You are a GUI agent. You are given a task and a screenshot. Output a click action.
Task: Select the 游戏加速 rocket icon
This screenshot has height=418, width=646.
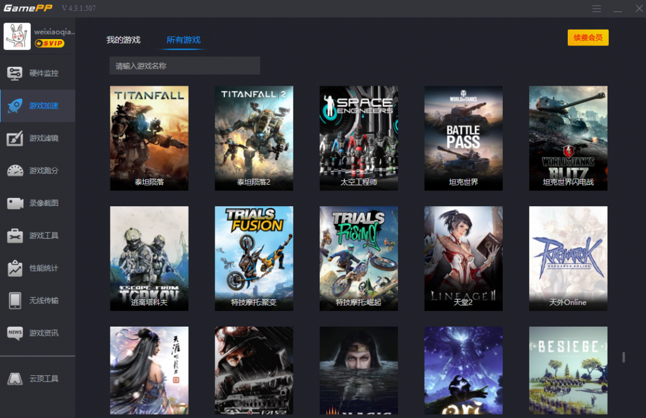coord(15,106)
